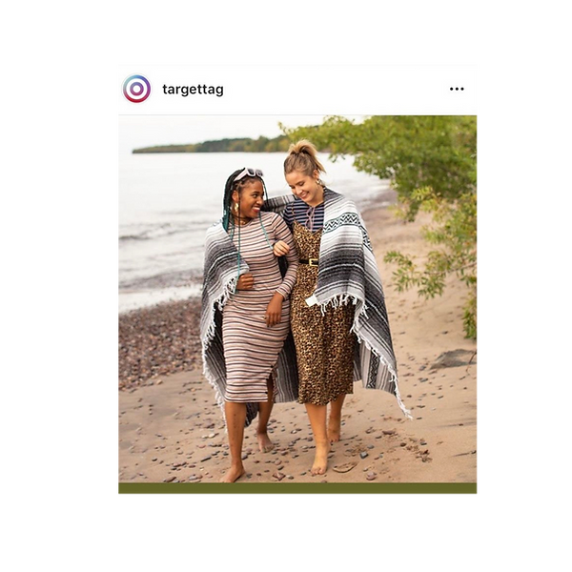Open the targettag profile avatar story ring
This screenshot has width=572, height=572.
tap(136, 89)
